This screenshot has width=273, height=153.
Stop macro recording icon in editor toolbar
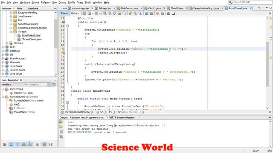tap(163, 13)
